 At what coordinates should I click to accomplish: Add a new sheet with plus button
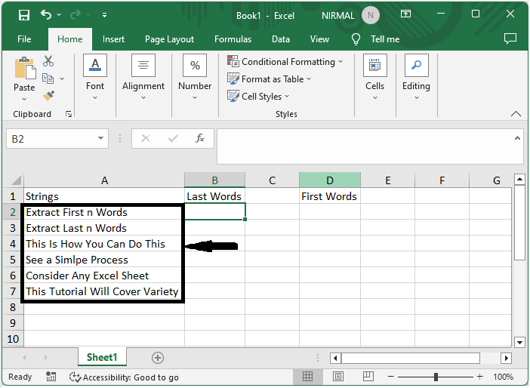(x=158, y=358)
